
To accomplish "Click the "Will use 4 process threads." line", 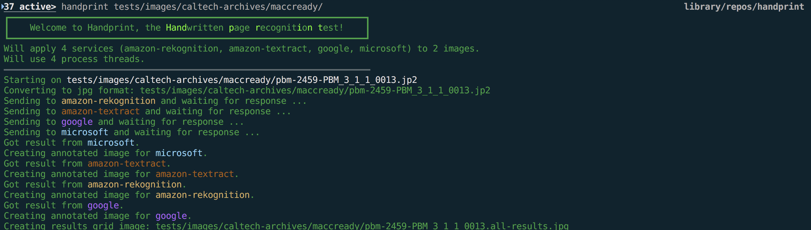I will click(x=74, y=59).
